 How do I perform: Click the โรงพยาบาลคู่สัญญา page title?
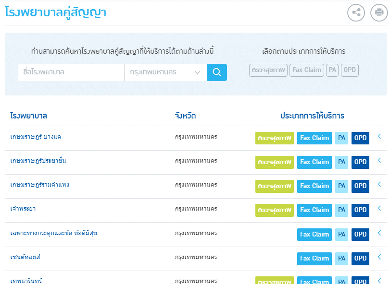pyautogui.click(x=55, y=12)
